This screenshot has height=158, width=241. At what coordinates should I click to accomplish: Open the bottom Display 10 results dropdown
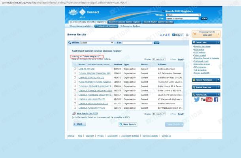tap(159, 114)
